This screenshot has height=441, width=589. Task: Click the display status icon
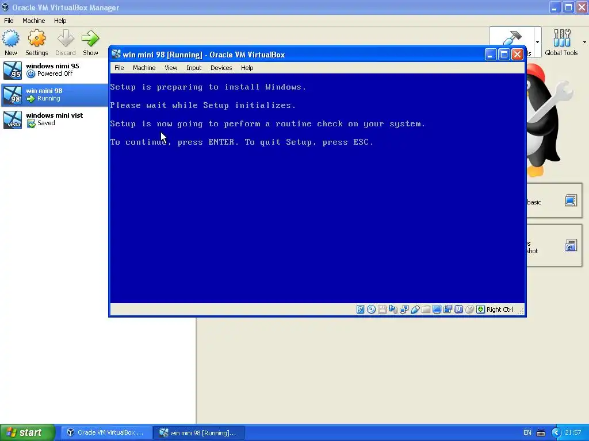click(x=437, y=310)
